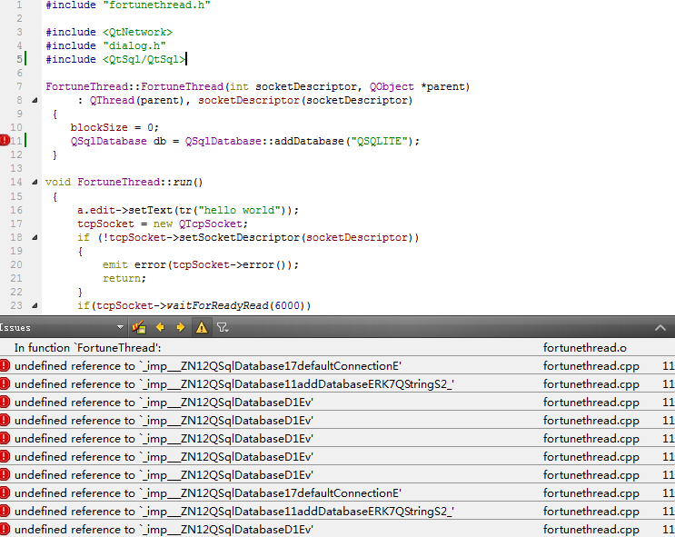Click the blockSize = 0; statement
675x537 pixels.
[114, 127]
